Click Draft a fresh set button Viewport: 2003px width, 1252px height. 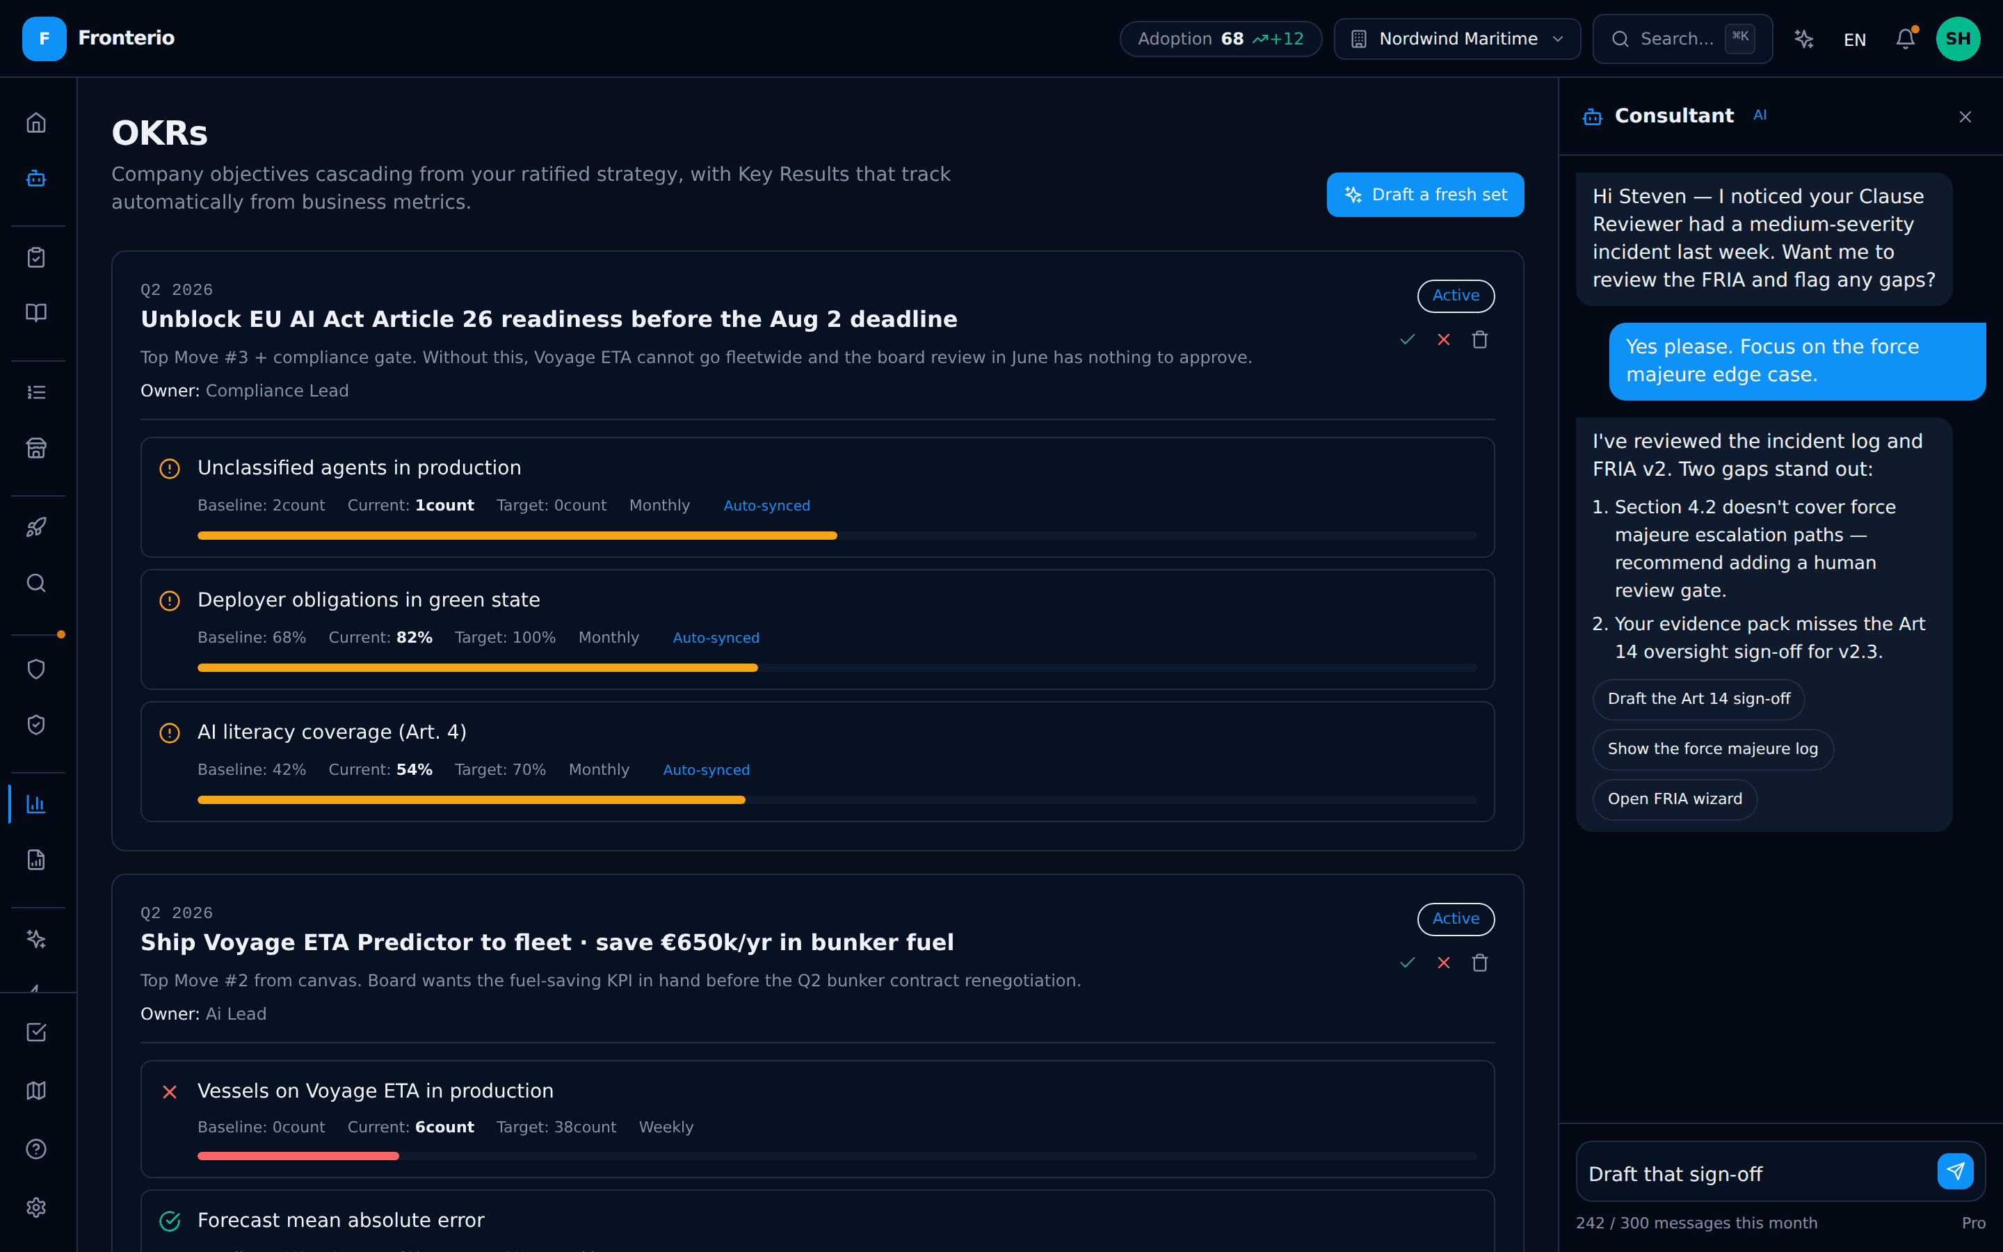[x=1425, y=195]
